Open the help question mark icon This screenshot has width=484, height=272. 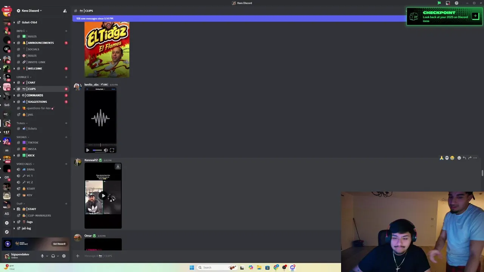click(x=456, y=3)
